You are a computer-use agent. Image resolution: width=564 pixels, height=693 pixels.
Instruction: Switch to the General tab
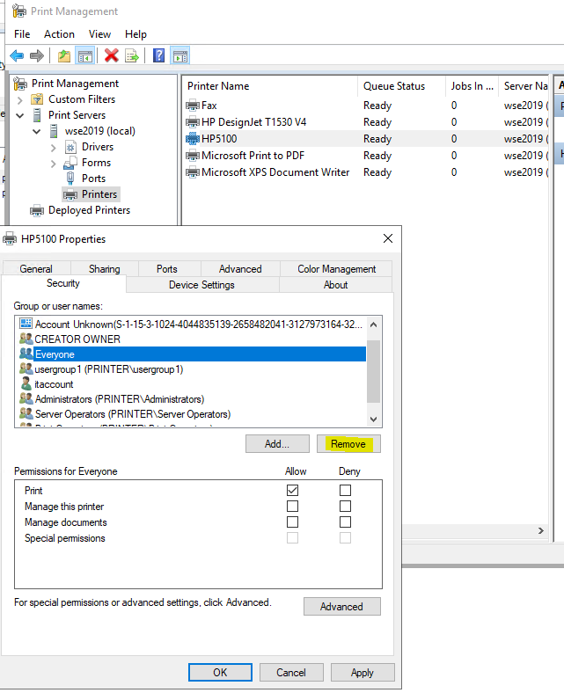(x=36, y=269)
